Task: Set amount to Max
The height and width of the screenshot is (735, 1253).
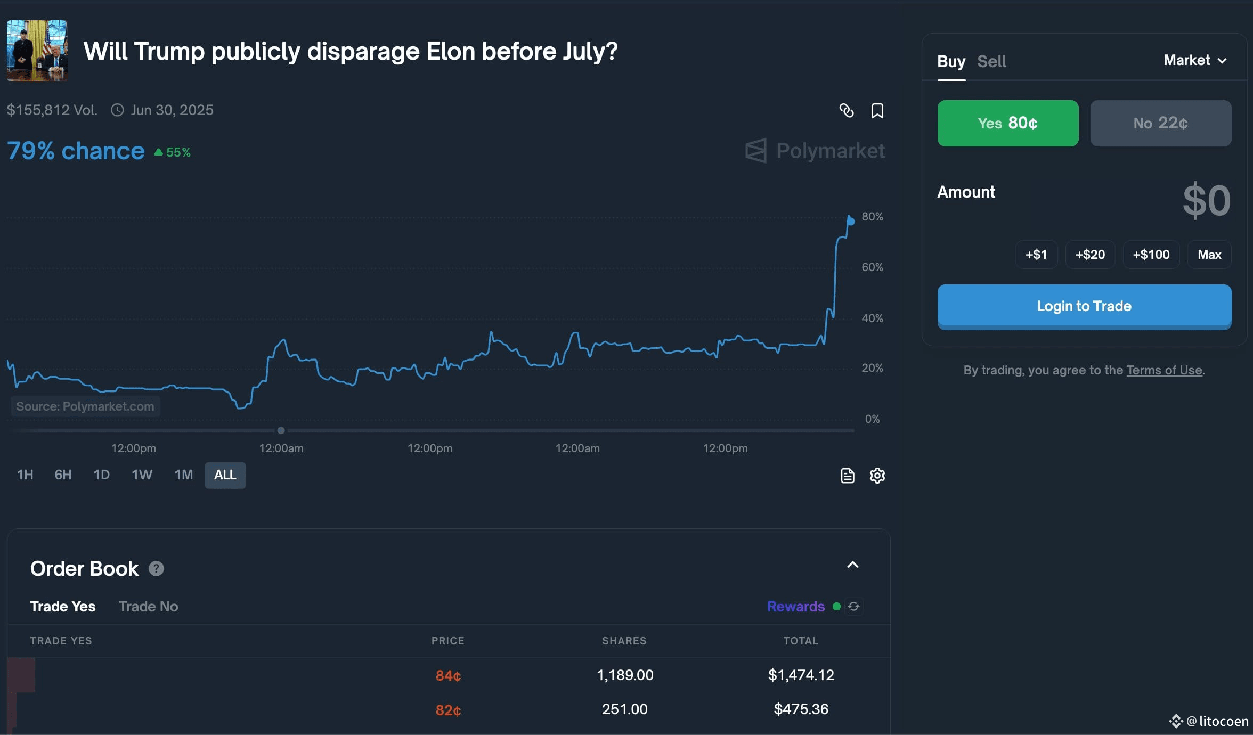Action: point(1209,255)
